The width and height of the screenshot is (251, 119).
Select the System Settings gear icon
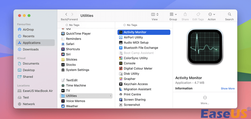[63, 70]
